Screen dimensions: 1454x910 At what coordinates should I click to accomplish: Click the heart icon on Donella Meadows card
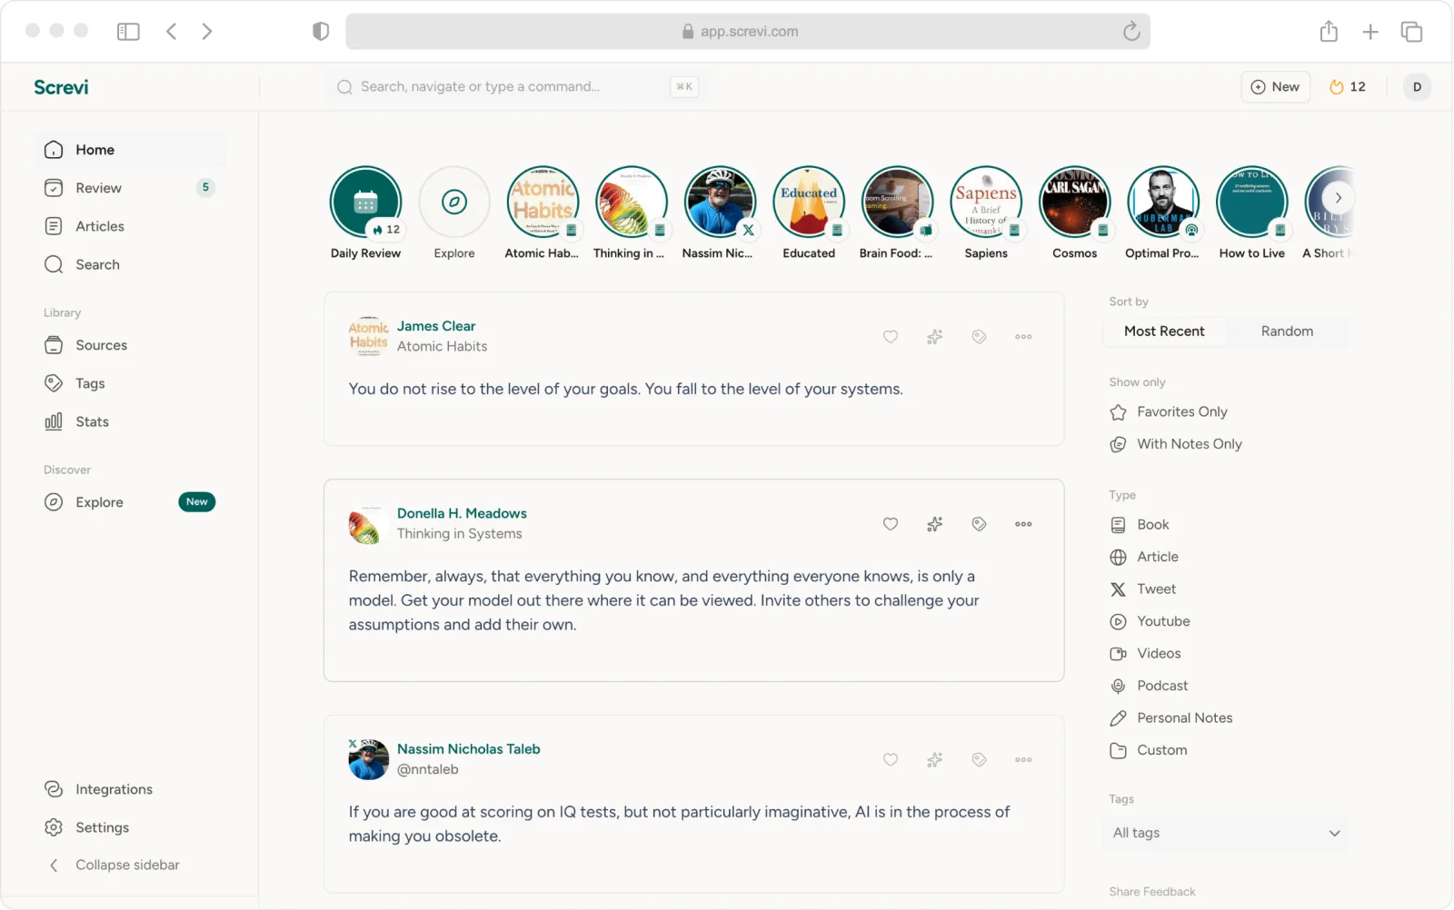tap(891, 524)
